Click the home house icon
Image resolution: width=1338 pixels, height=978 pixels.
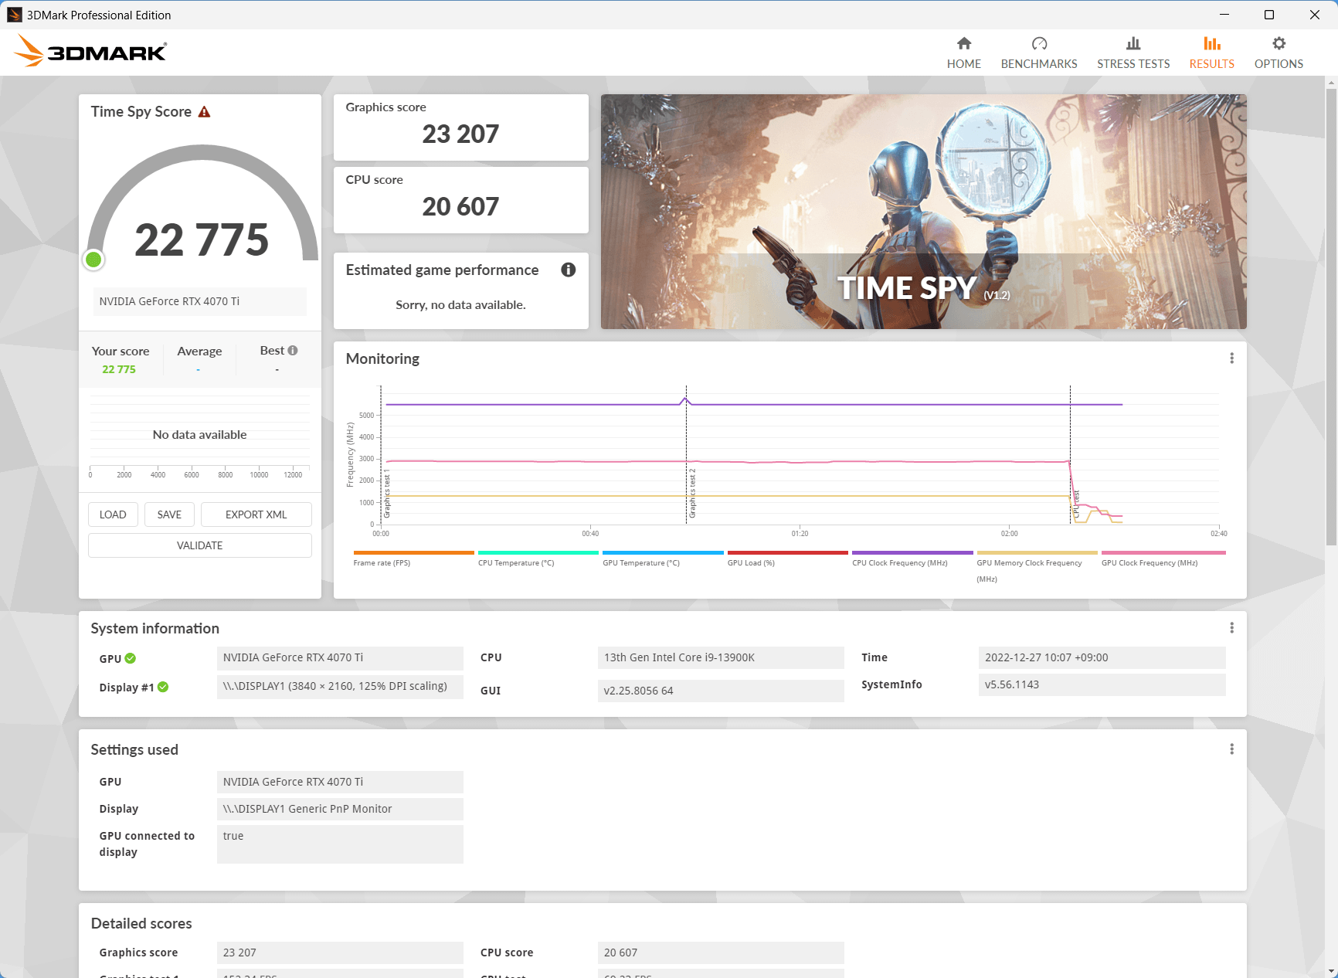[x=964, y=43]
